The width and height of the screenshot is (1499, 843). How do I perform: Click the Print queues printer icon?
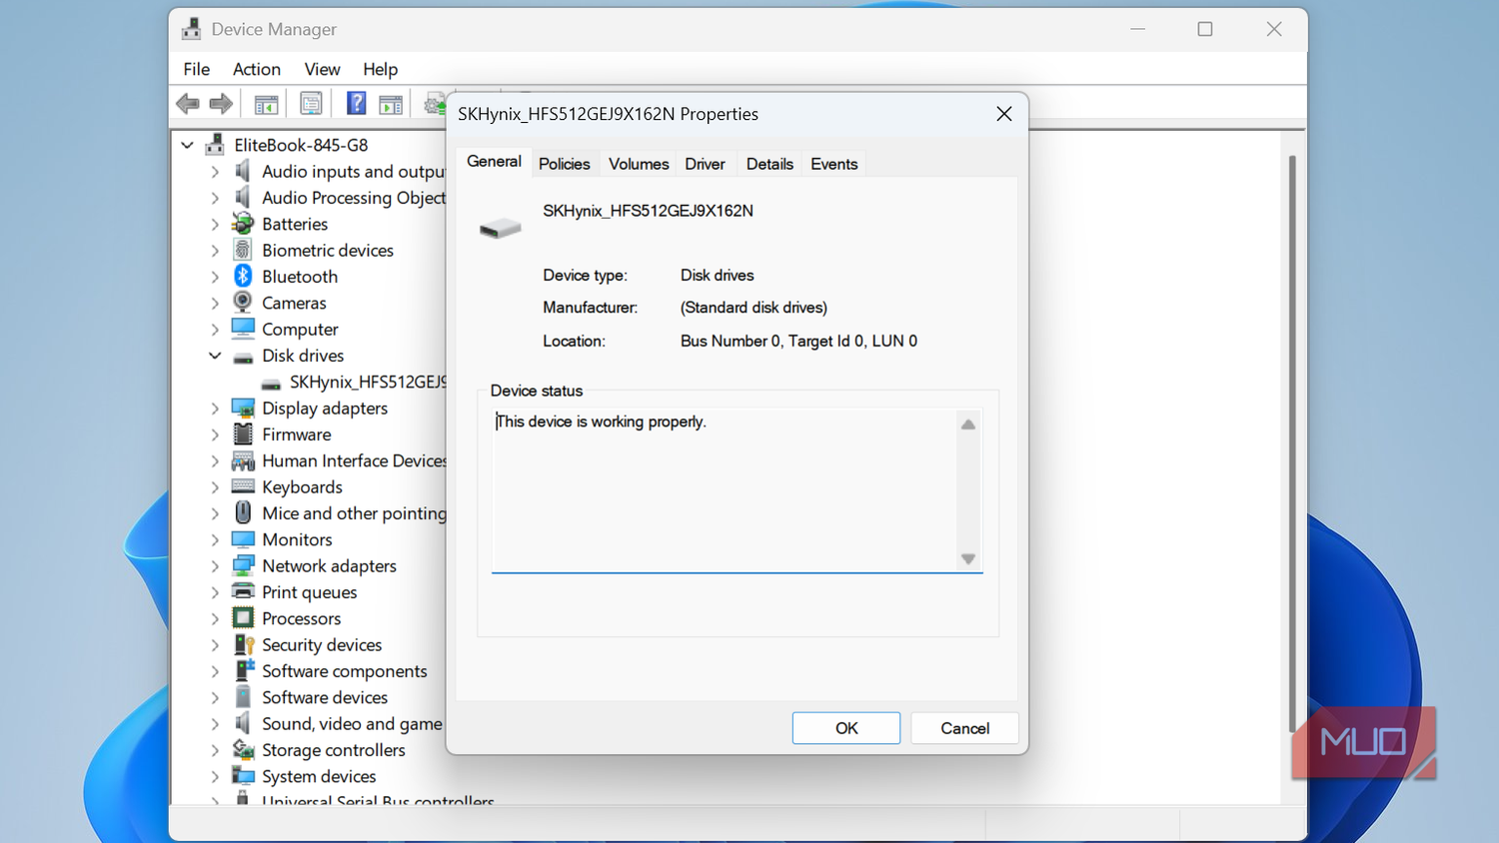243,591
